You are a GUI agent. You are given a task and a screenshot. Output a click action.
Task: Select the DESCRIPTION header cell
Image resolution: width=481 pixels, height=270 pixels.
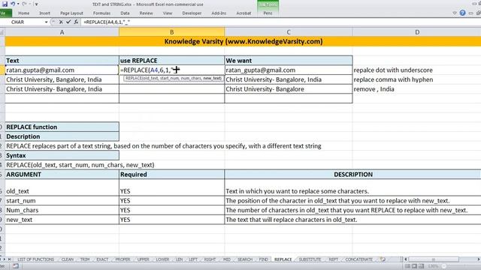[x=352, y=175]
